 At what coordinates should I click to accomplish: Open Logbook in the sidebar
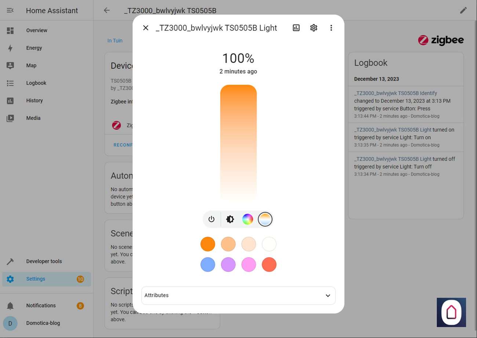[47, 83]
